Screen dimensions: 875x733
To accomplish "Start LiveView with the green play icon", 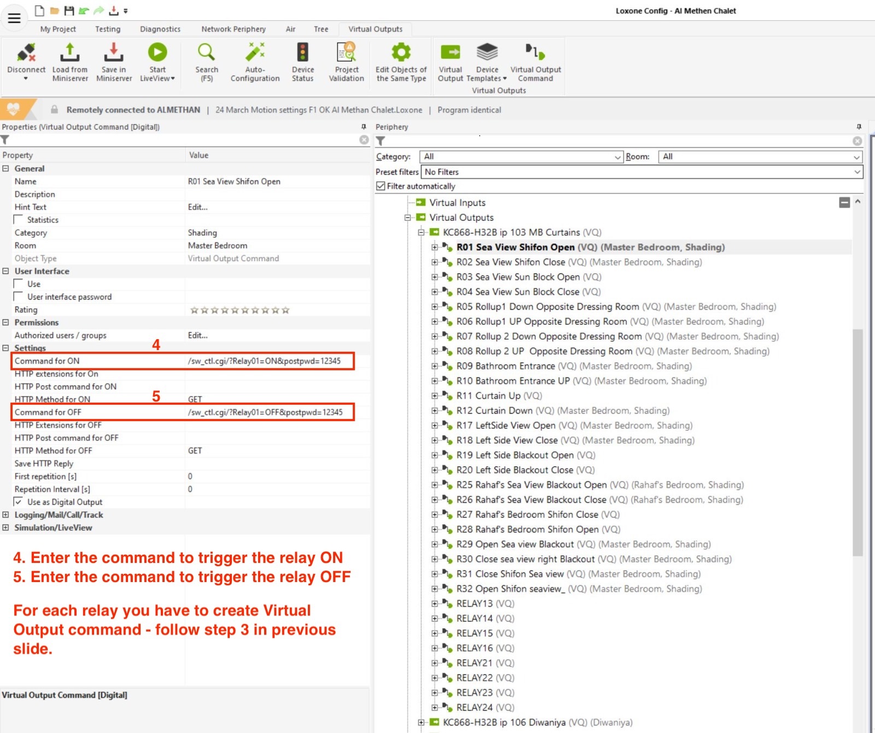I will tap(157, 53).
